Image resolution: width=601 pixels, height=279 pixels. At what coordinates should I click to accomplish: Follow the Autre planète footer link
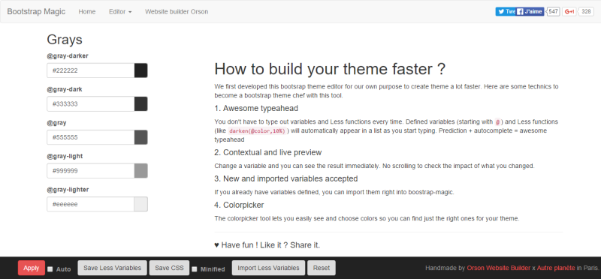pos(556,268)
